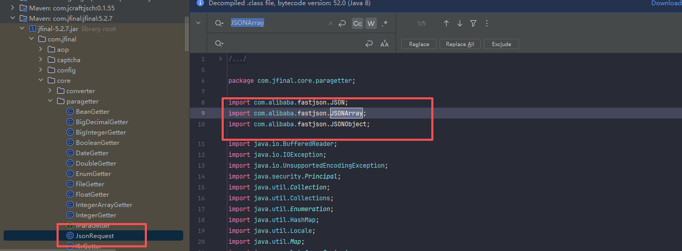The height and width of the screenshot is (251, 682).
Task: Toggle Match Case (Cc) in search
Action: (x=358, y=23)
